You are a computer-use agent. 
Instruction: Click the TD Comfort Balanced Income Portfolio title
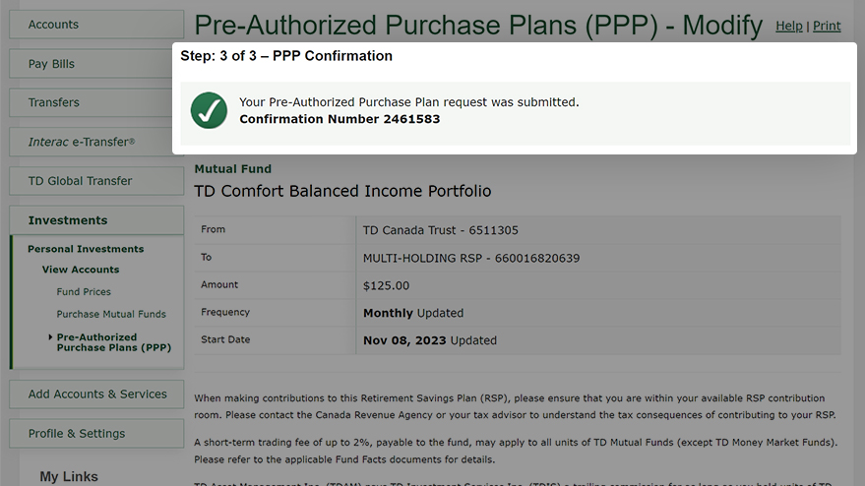coord(342,191)
